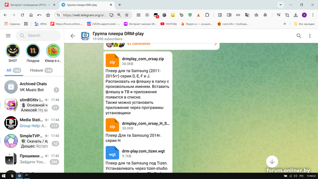
Task: Open Archived Chats
Action: [32, 87]
